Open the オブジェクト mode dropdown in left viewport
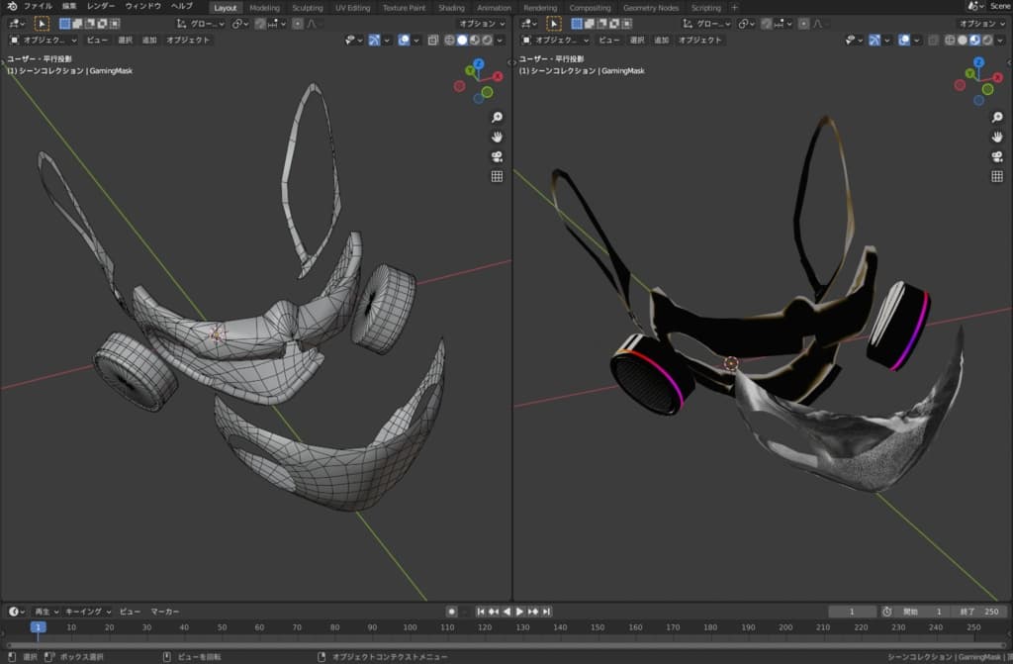 (x=43, y=41)
